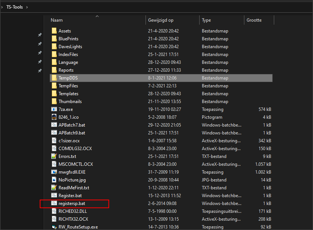Image resolution: width=313 pixels, height=230 pixels.
Task: Select the Errors.txt text file icon
Action: (x=54, y=156)
